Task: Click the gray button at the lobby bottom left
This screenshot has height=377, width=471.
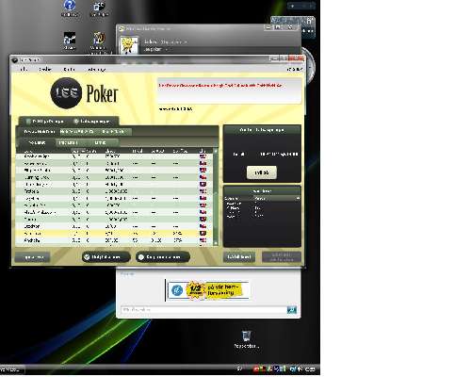Action: [x=32, y=257]
